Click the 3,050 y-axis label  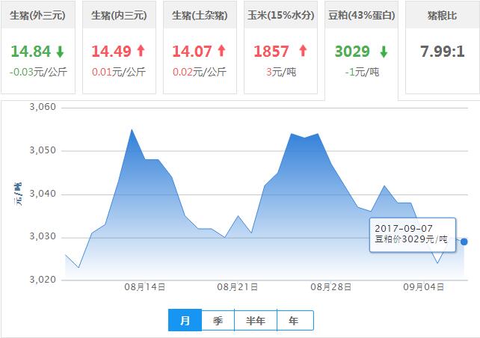tap(43, 150)
